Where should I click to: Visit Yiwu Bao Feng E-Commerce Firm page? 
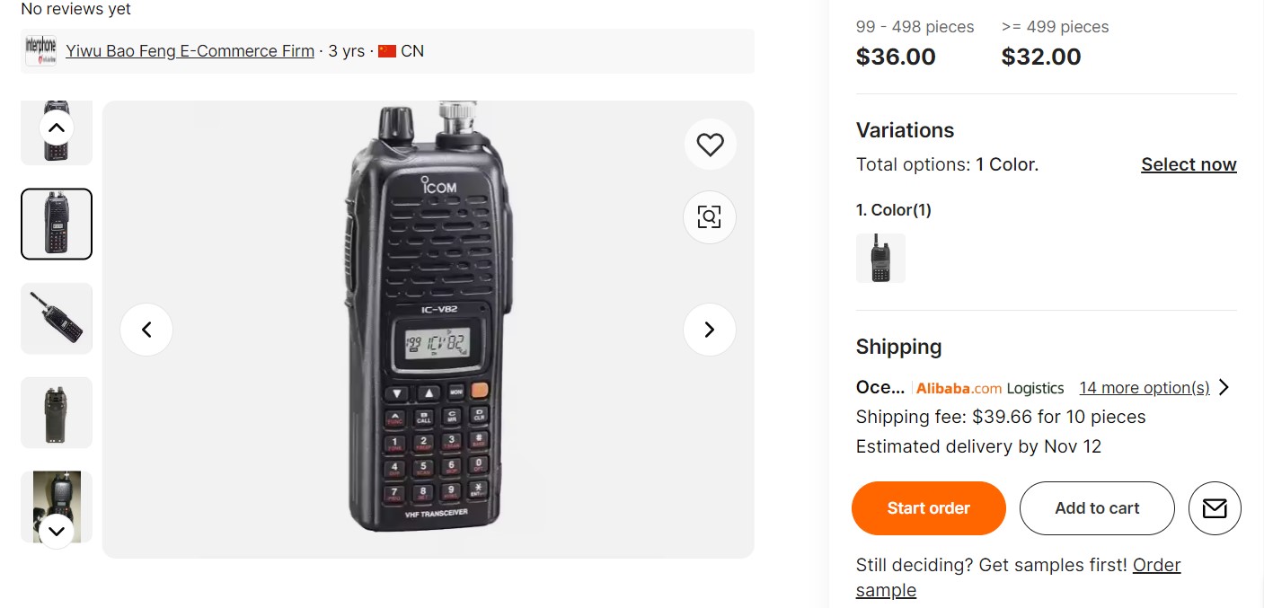pos(190,51)
